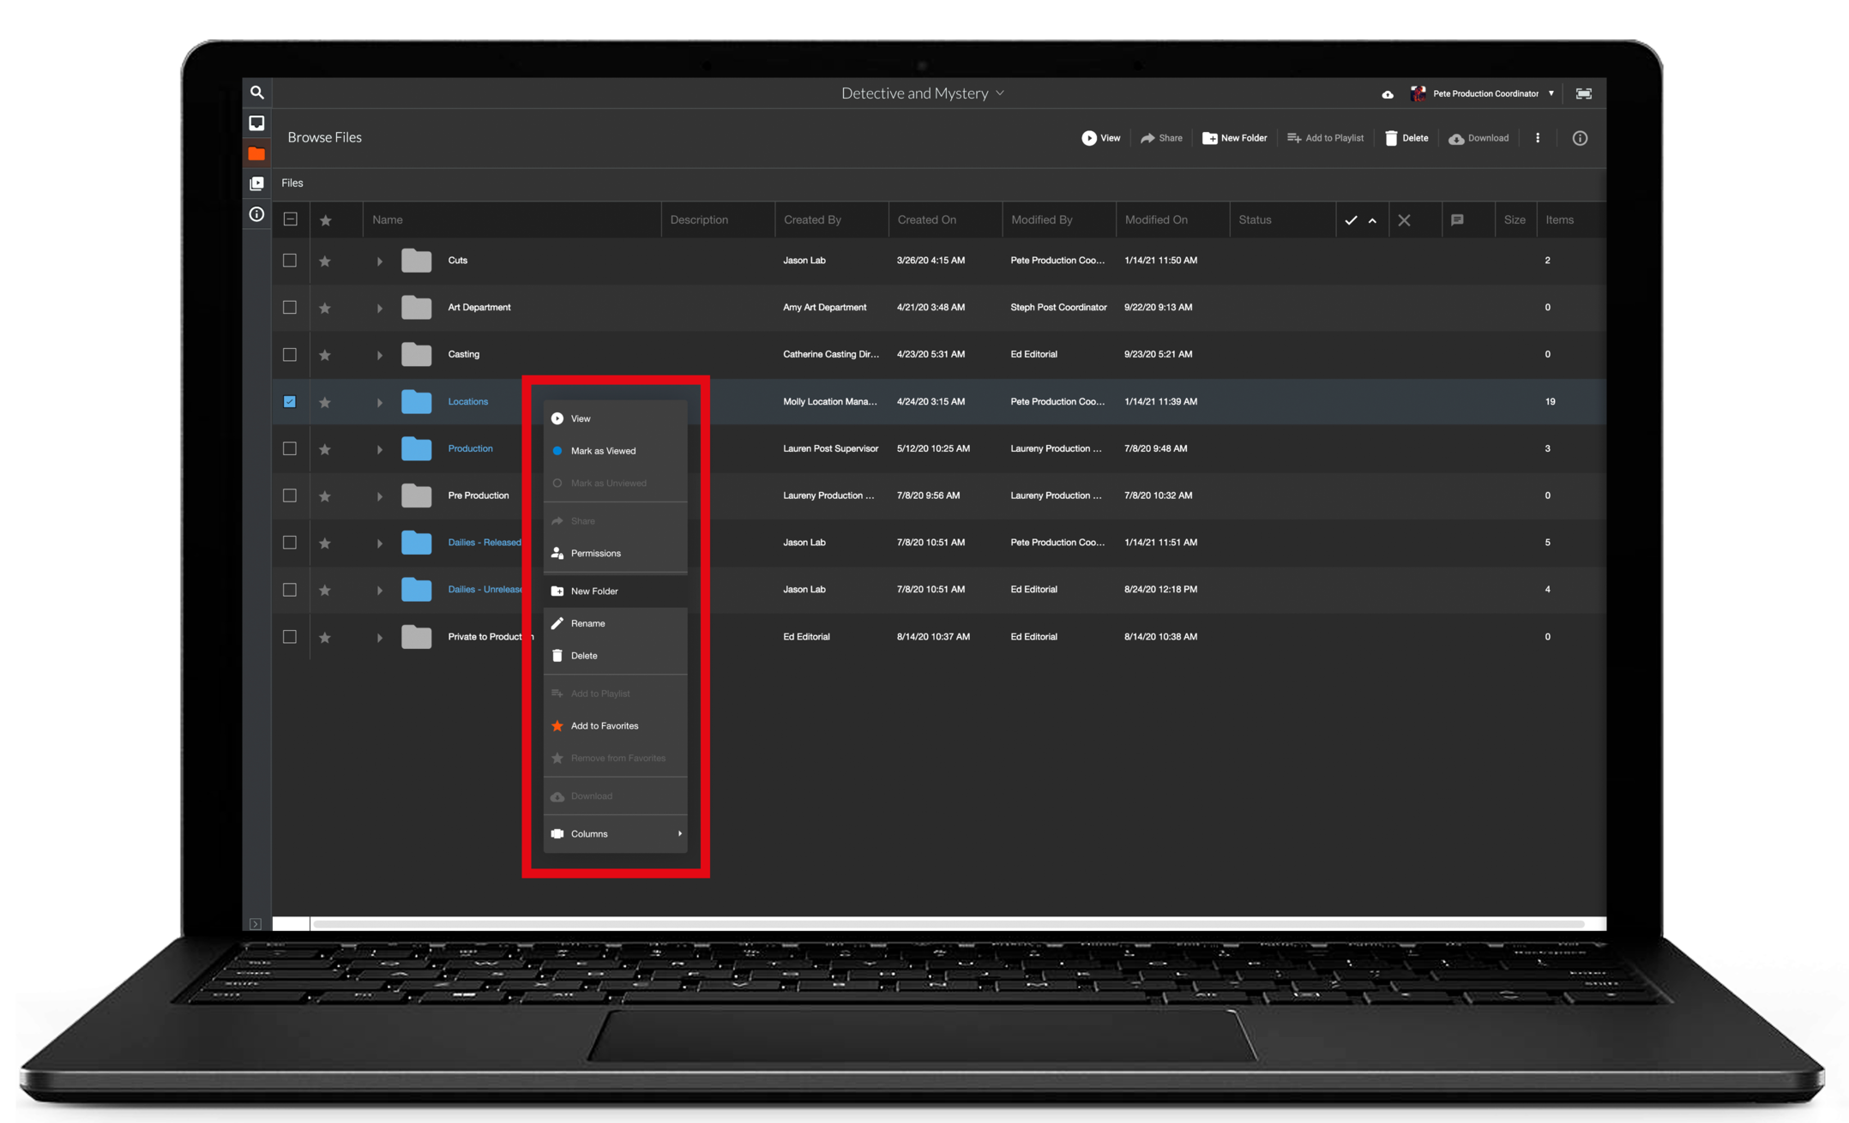Open the three-dot more options menu
The width and height of the screenshot is (1849, 1123).
[1538, 138]
